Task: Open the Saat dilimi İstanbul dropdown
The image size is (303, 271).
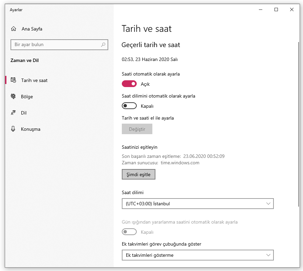Action: (x=197, y=204)
